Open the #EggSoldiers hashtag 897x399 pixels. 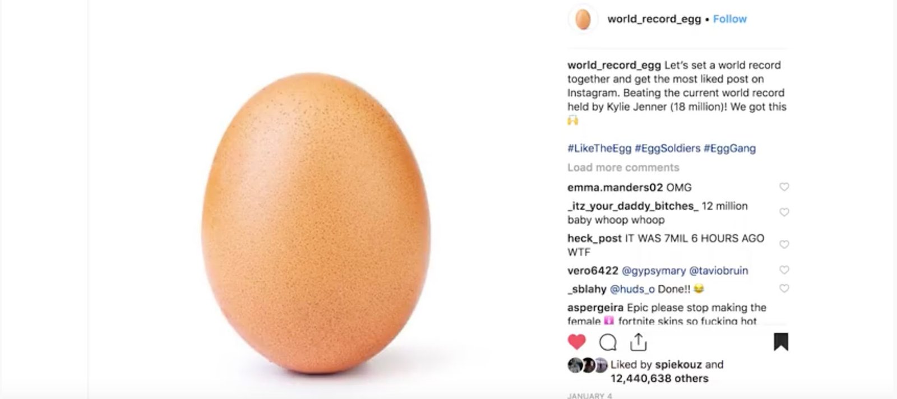click(667, 149)
